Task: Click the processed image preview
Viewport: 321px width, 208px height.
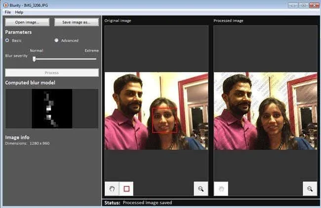Action: pos(266,111)
